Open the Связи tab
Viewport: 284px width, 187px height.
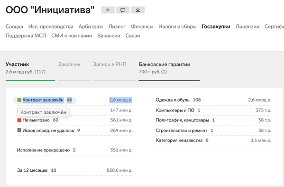[133, 36]
